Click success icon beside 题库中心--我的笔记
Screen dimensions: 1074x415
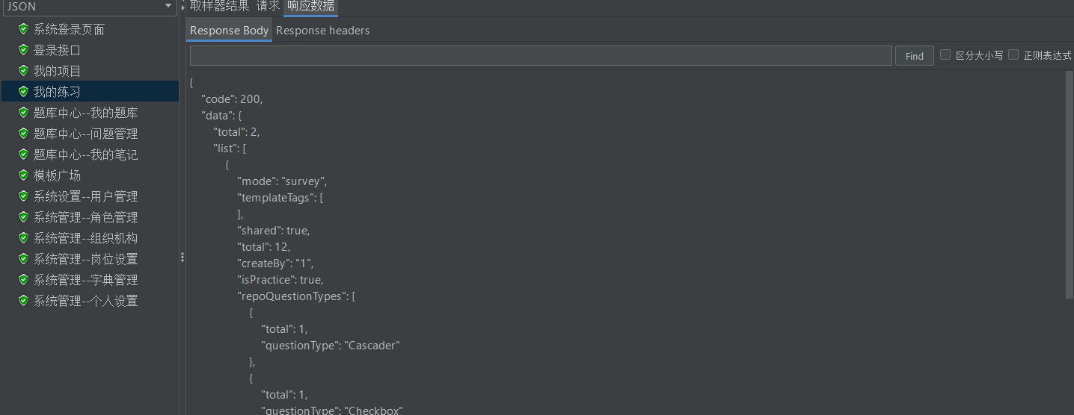23,155
